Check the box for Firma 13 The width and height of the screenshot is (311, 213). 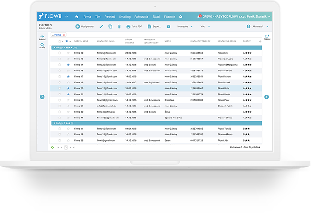tap(60, 59)
